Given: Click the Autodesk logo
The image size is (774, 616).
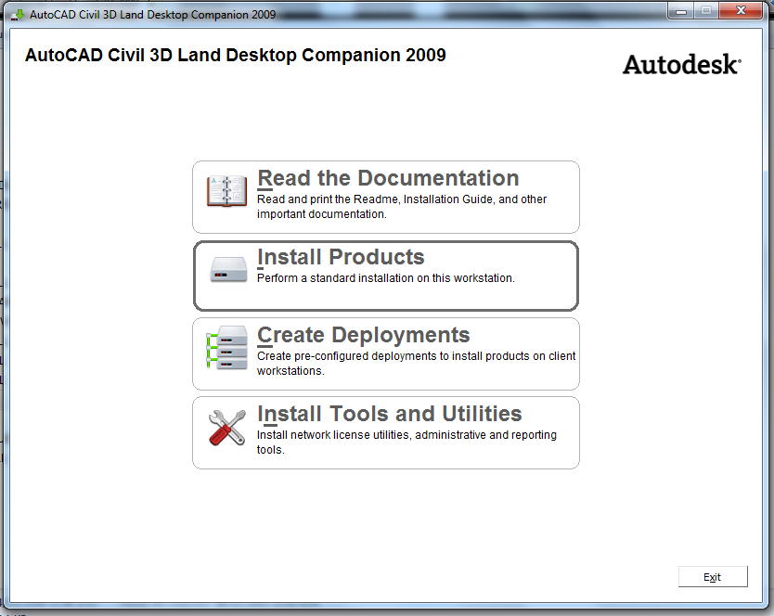Looking at the screenshot, I should pos(682,65).
